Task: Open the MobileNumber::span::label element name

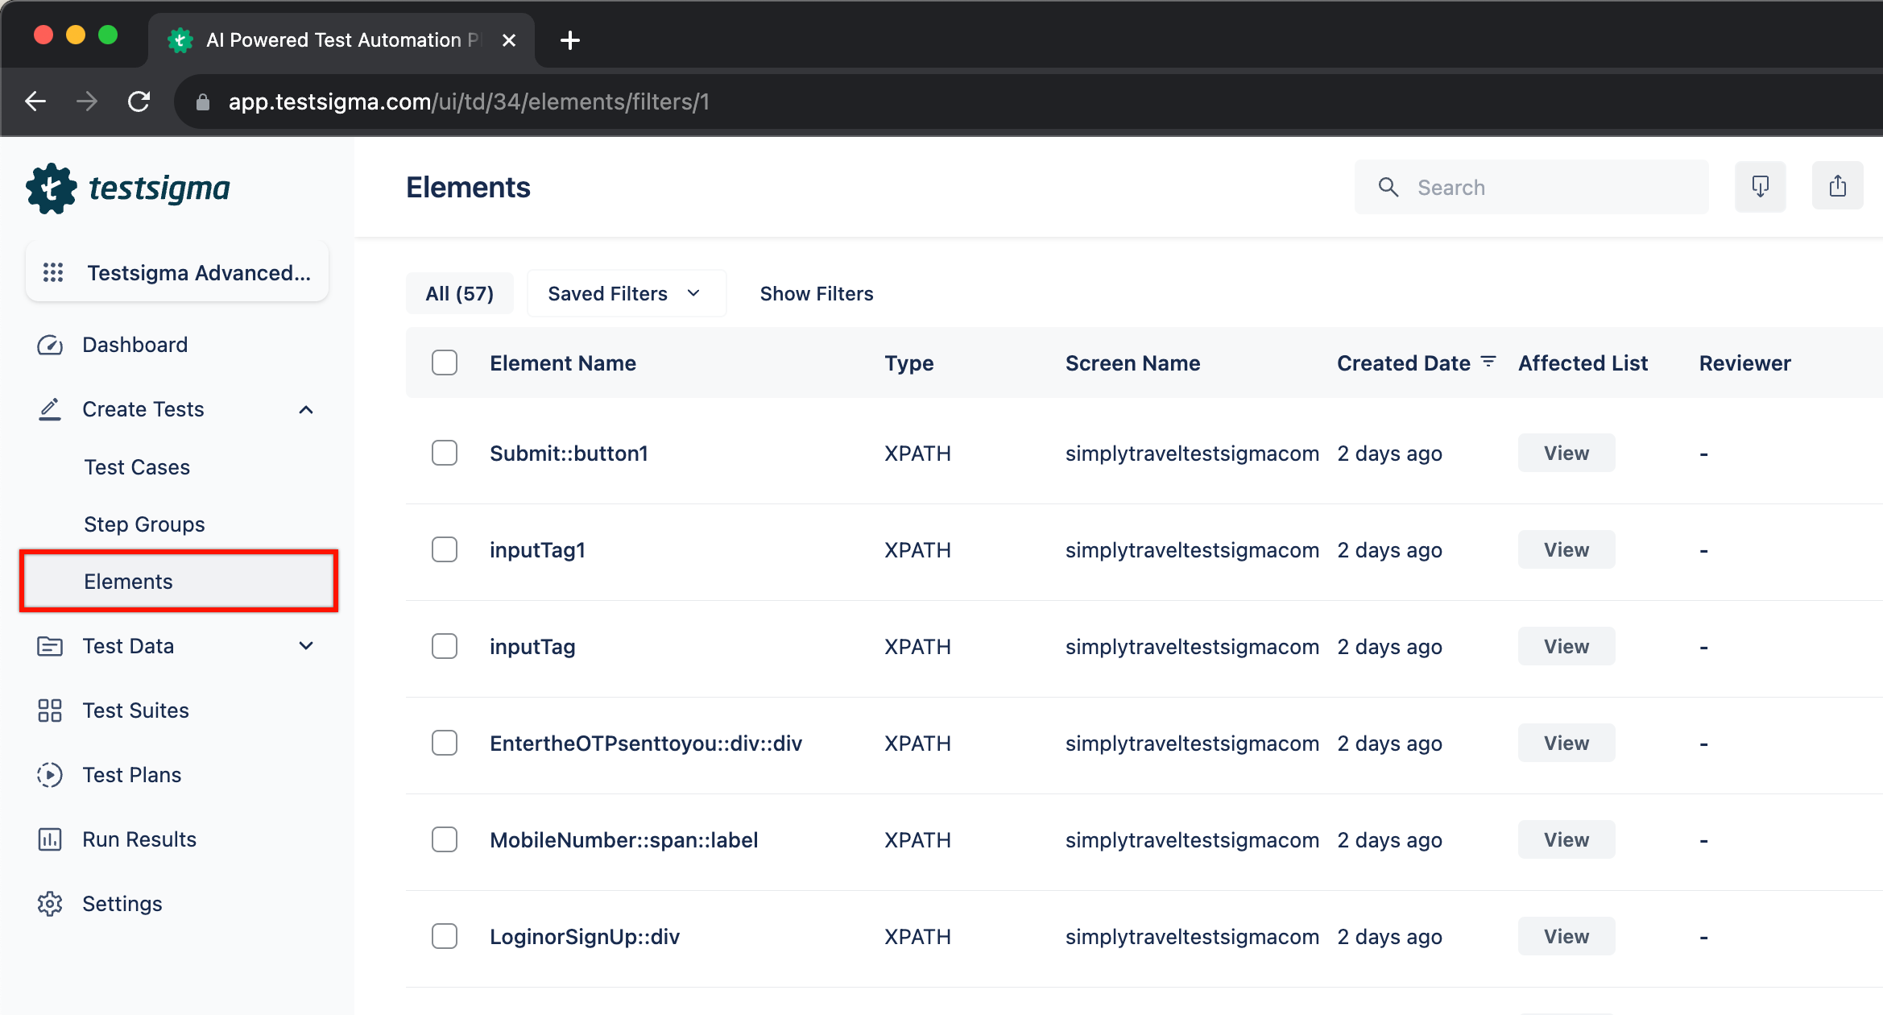Action: (x=624, y=840)
